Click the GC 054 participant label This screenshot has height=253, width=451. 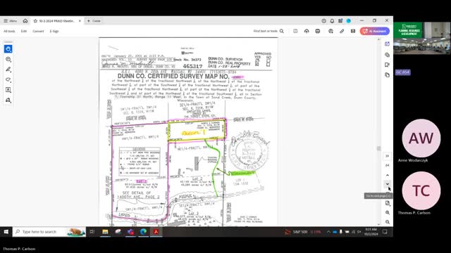click(402, 72)
